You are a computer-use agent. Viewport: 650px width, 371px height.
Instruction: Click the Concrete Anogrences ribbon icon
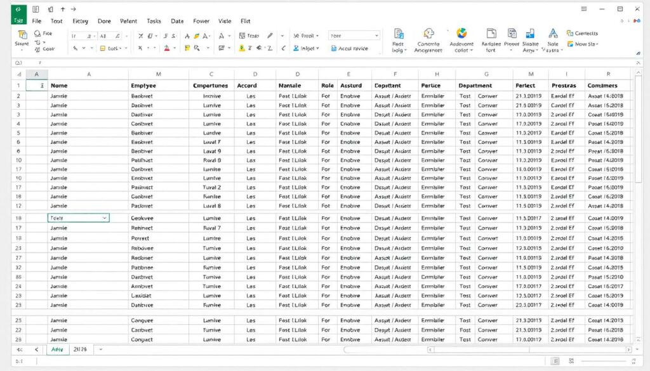[x=428, y=34]
